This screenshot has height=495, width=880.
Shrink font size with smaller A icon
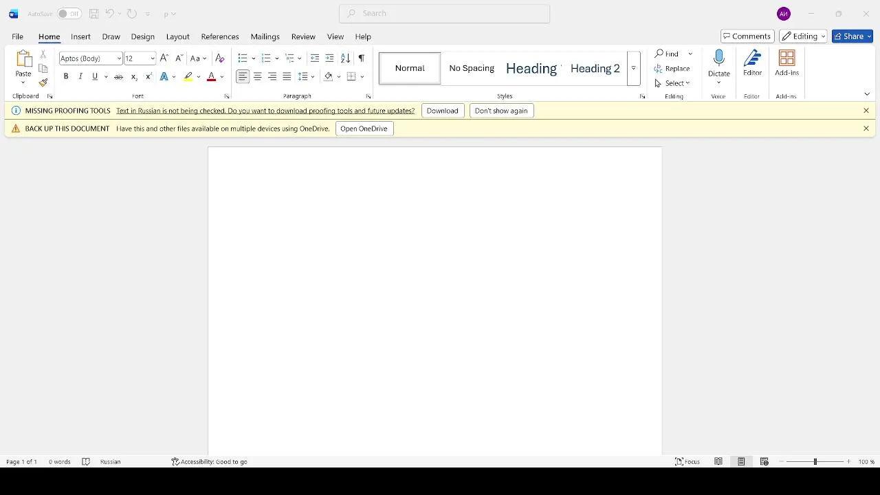click(x=179, y=58)
